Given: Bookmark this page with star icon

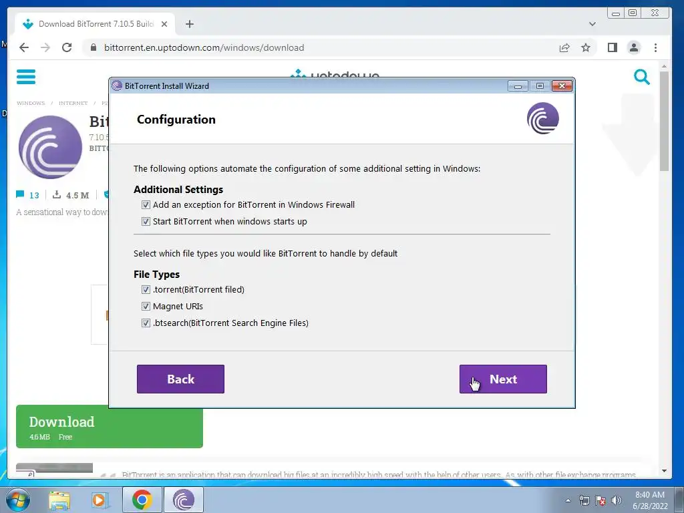Looking at the screenshot, I should tap(586, 47).
